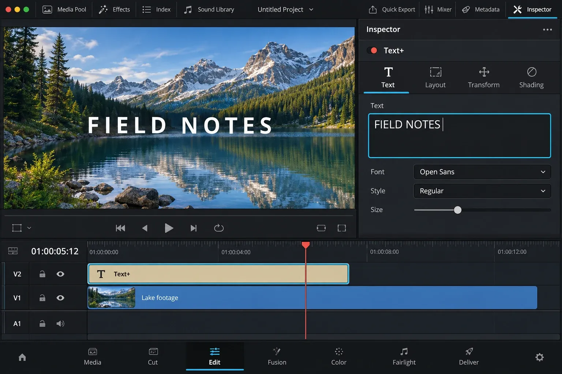Image resolution: width=562 pixels, height=374 pixels.
Task: Open the Effects panel
Action: [x=114, y=9]
